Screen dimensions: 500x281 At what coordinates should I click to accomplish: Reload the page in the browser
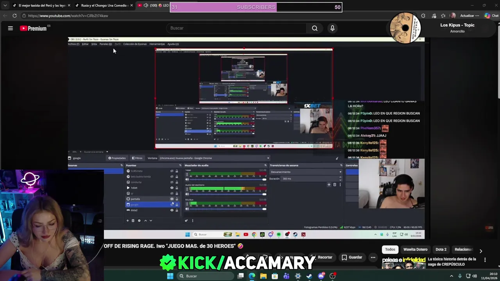[x=14, y=16]
